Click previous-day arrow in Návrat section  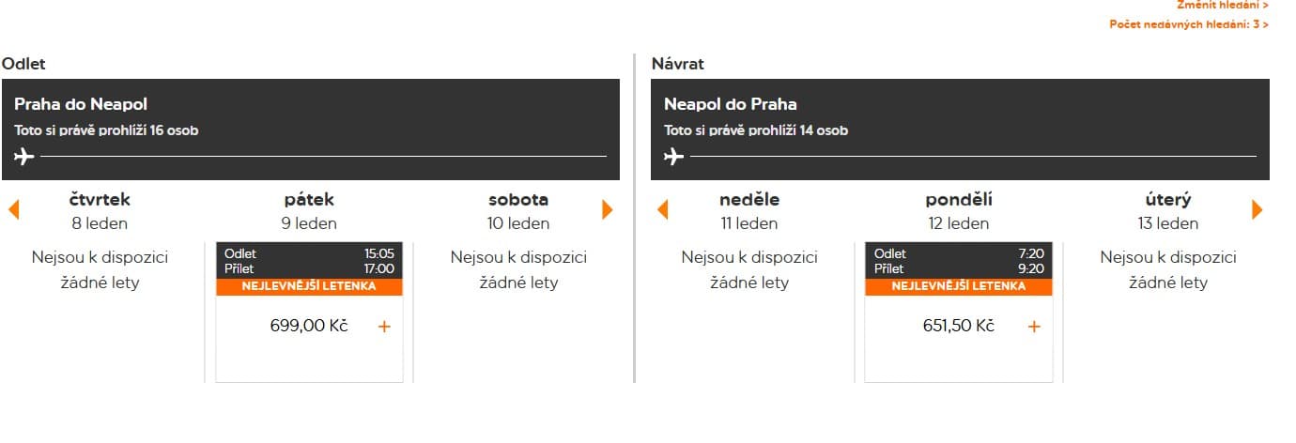click(662, 209)
